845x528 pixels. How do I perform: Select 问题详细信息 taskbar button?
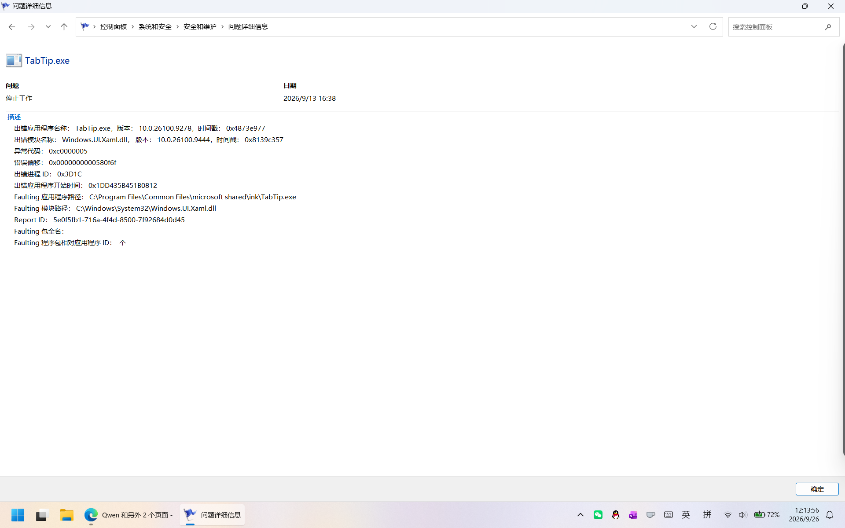pos(212,515)
